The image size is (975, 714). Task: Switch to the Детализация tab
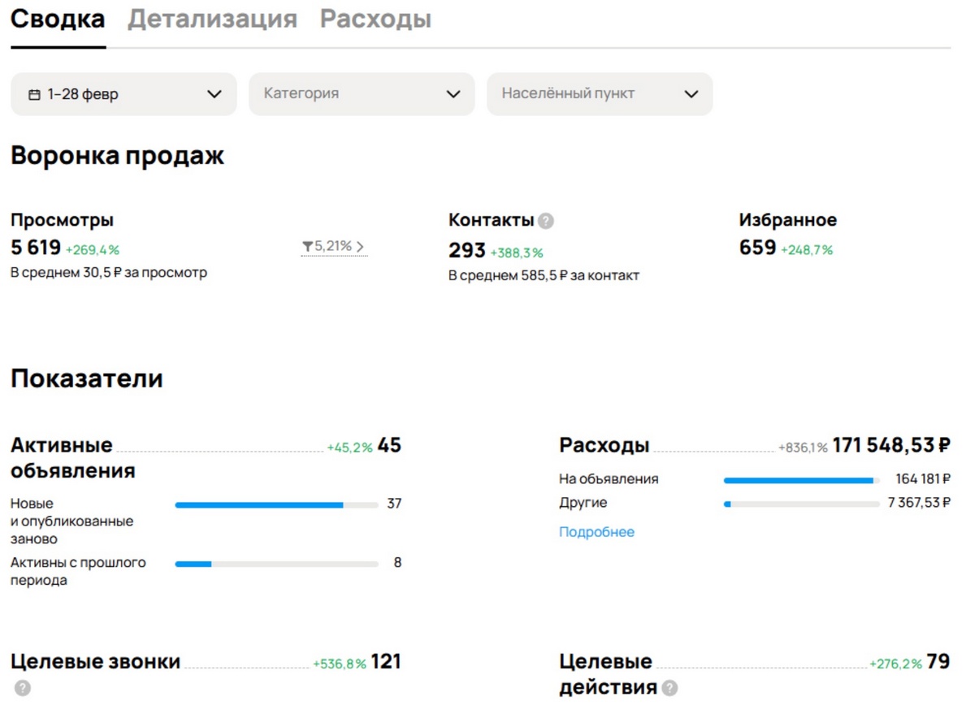click(212, 19)
